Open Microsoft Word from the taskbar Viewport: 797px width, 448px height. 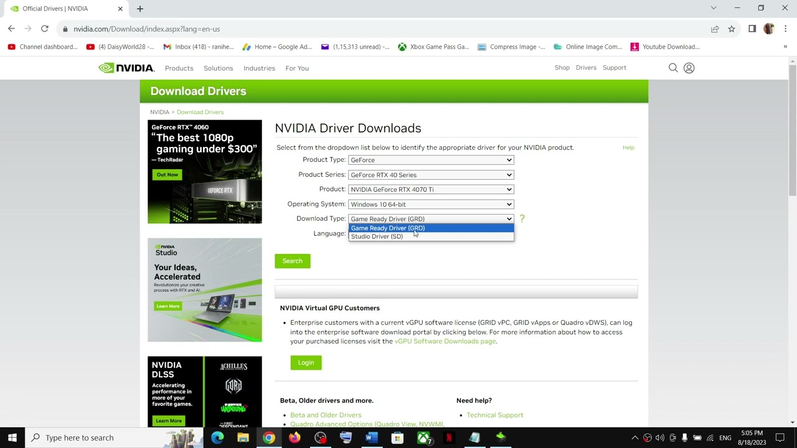click(371, 437)
